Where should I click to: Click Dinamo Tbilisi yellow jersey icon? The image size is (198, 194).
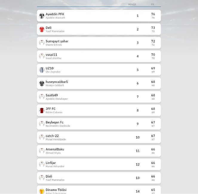click(42, 191)
